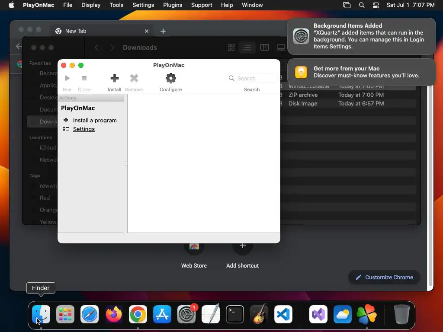Click the Stage Manager icon in menu bar
The image size is (443, 332).
pyautogui.click(x=347, y=5)
